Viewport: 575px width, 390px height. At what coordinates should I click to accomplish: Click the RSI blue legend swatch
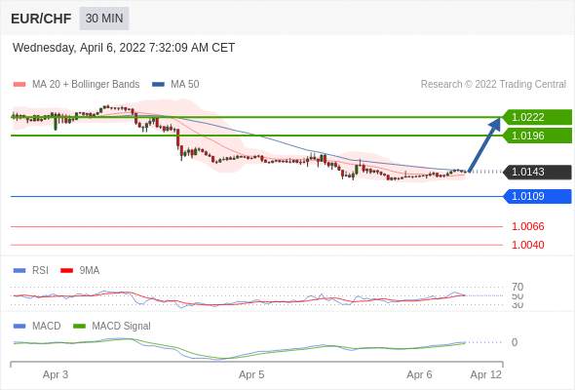click(x=19, y=271)
